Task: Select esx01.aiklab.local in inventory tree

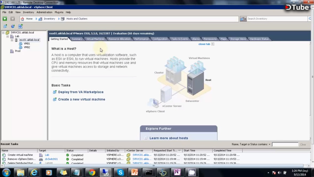Action: [29, 40]
